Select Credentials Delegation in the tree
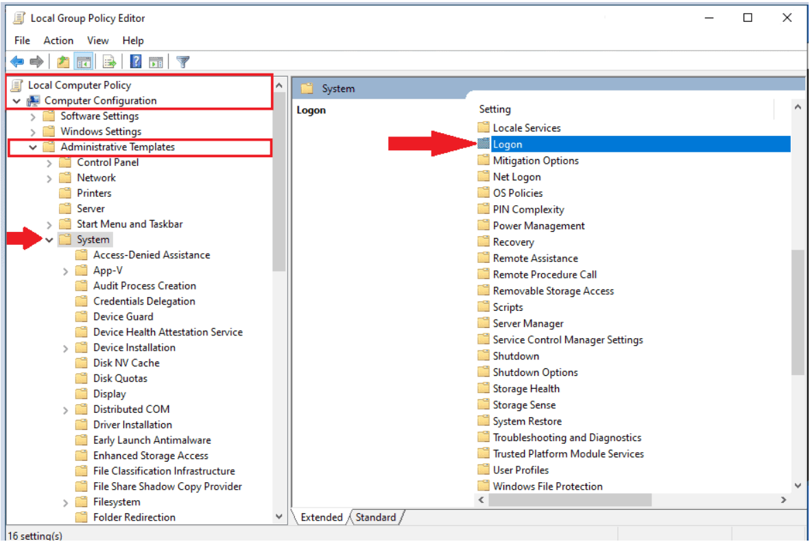 point(144,300)
